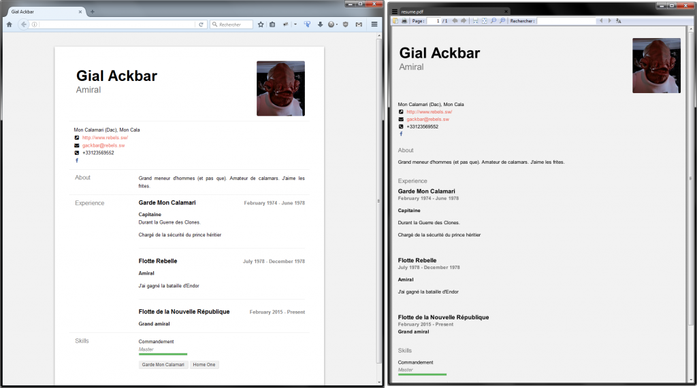697x388 pixels.
Task: Go to next page in PDF viewer
Action: (x=464, y=21)
